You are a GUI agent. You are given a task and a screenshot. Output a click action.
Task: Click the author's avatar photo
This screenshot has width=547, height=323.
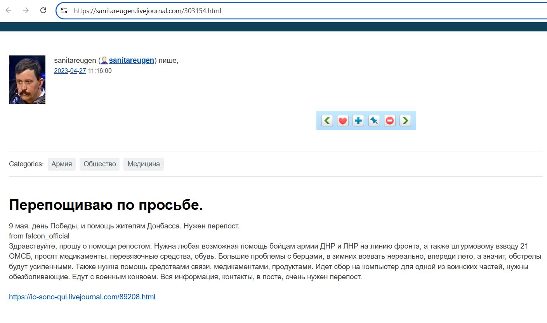[27, 79]
